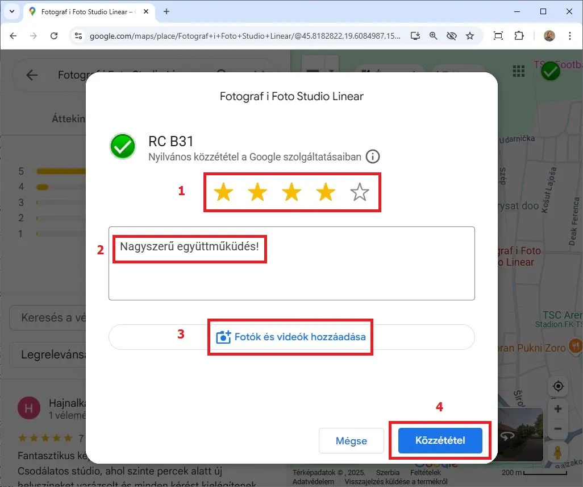
Task: Expand the tab search dropdown arrow
Action: (x=12, y=11)
